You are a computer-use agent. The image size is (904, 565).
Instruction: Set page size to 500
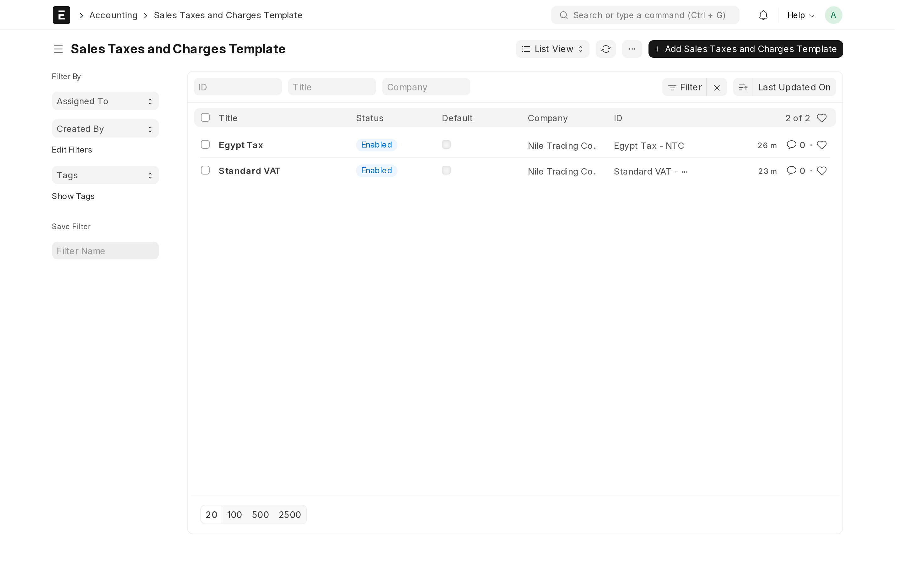[x=260, y=514]
